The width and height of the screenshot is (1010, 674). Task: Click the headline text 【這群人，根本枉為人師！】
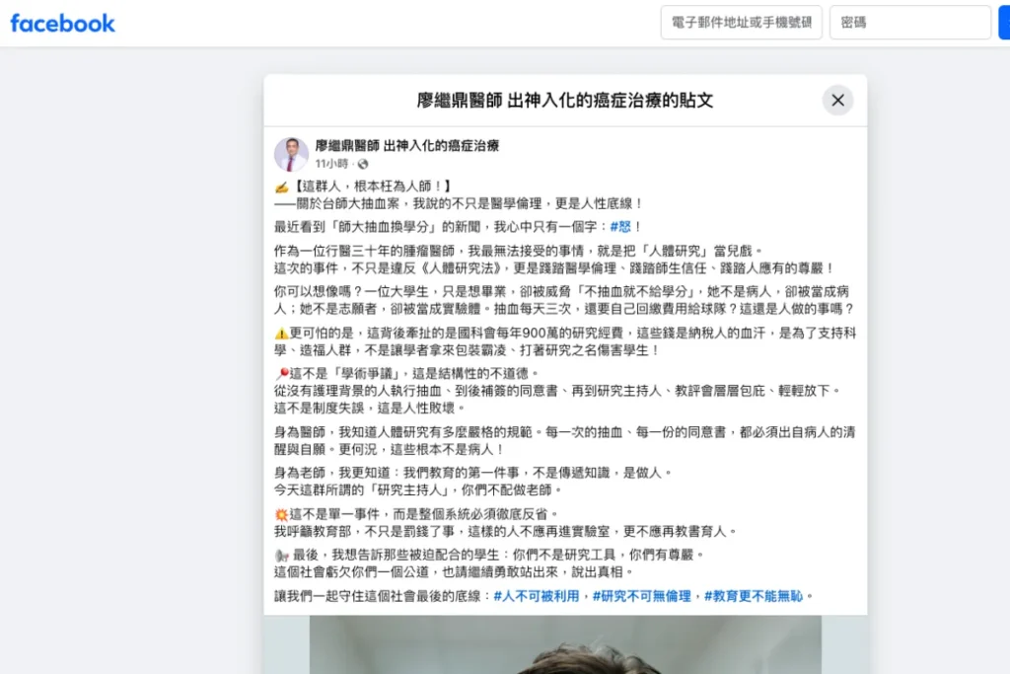pyautogui.click(x=374, y=187)
